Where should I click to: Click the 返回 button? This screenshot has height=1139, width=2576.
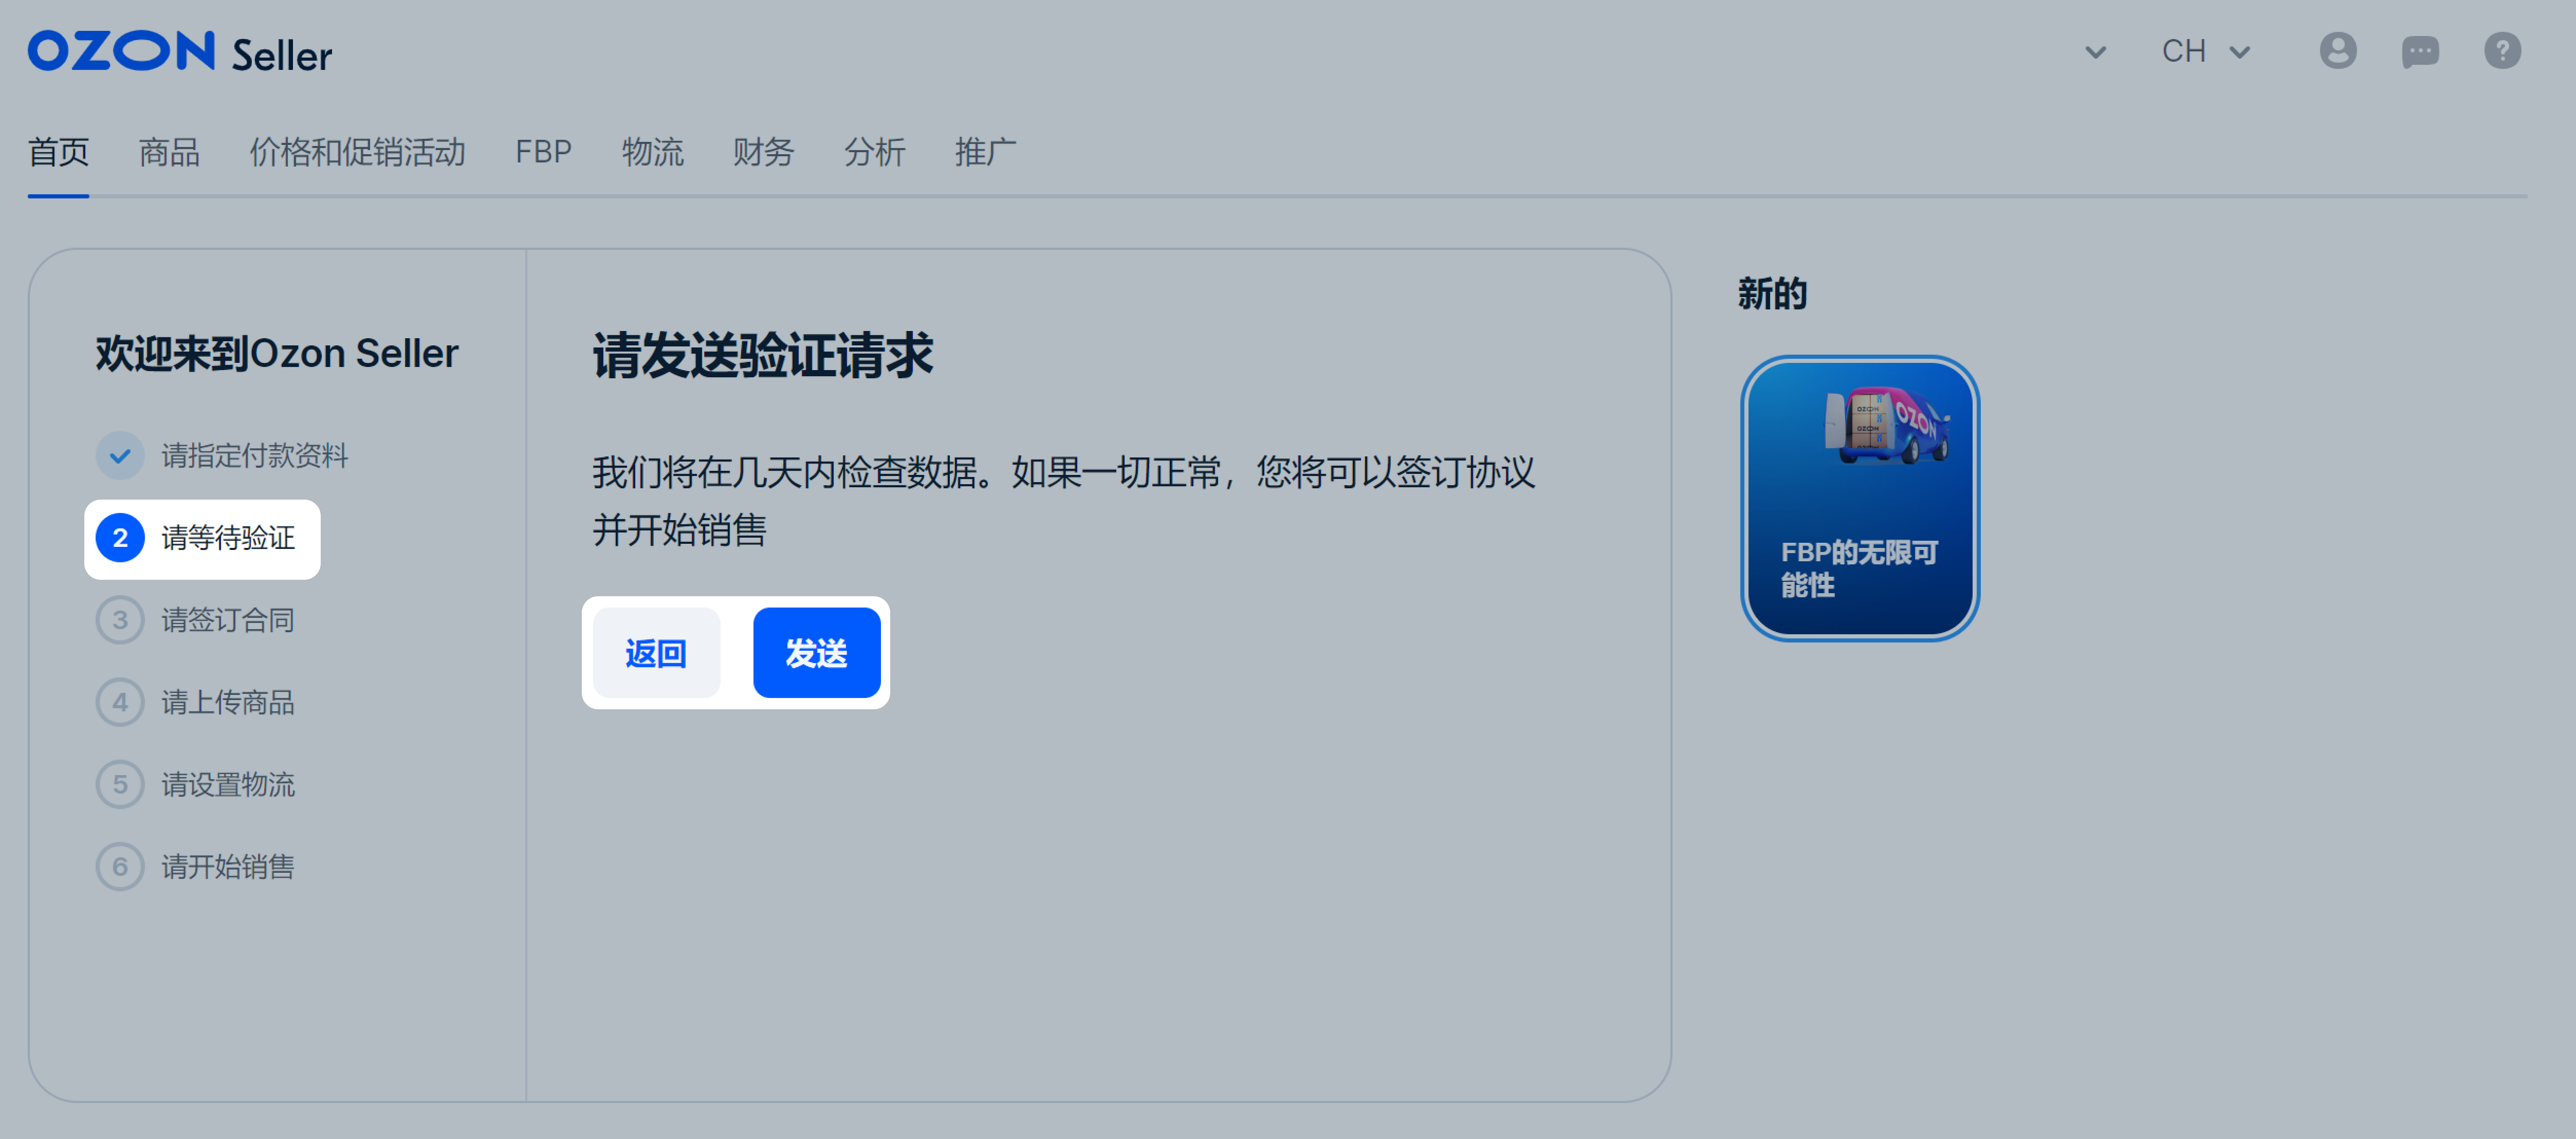click(x=655, y=652)
